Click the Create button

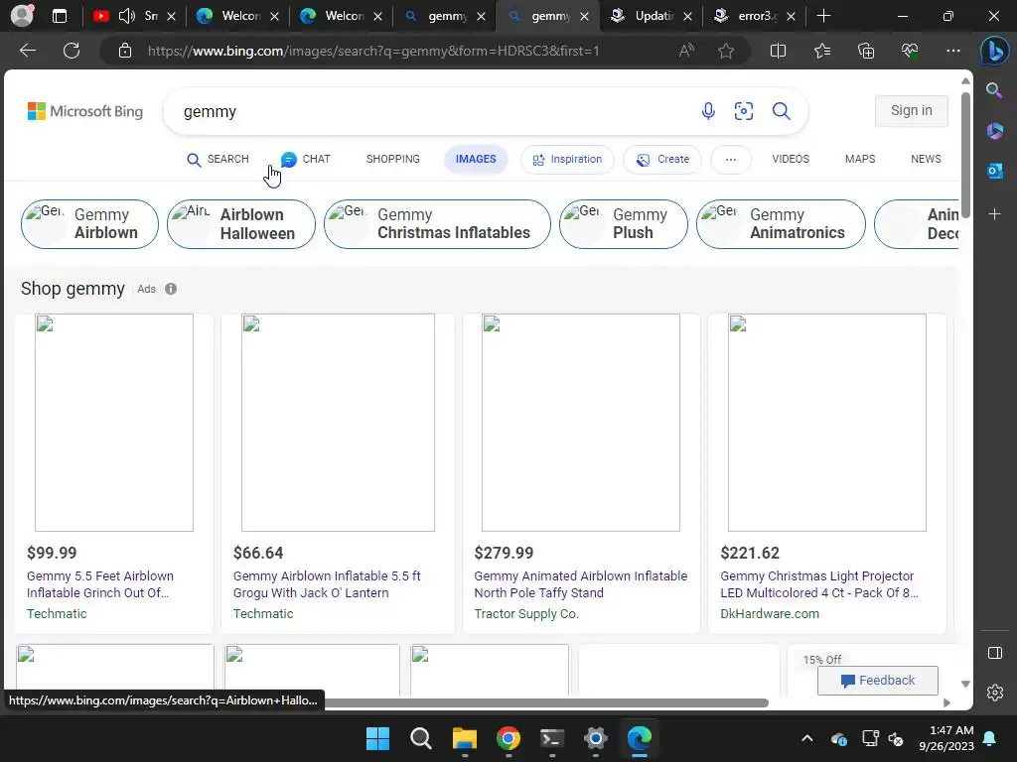[662, 160]
